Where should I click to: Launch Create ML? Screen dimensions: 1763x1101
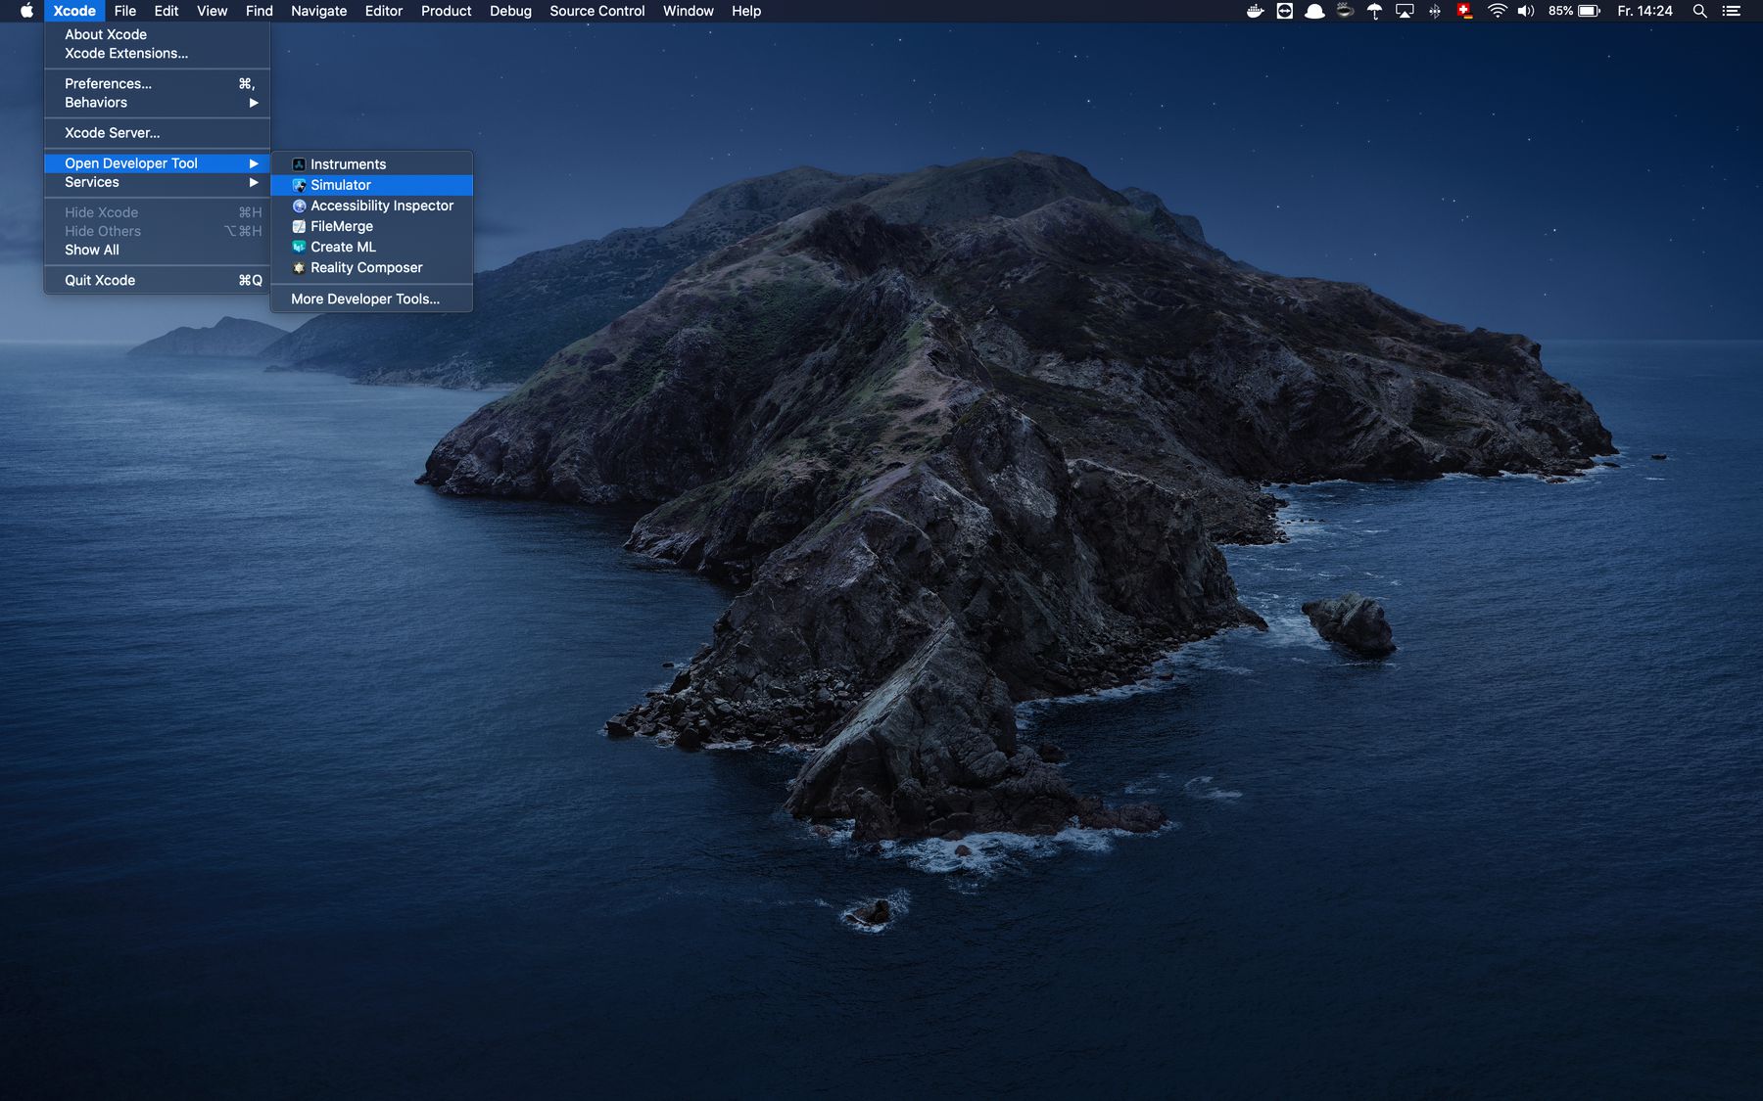(371, 247)
